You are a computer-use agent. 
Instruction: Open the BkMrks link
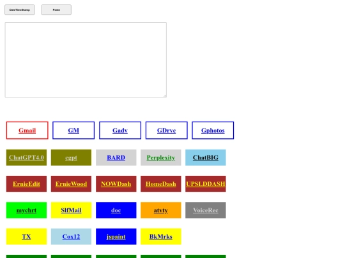coord(161,236)
